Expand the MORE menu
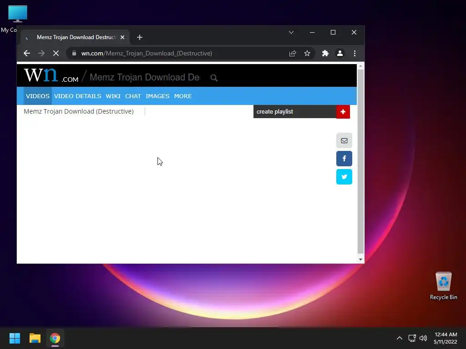This screenshot has height=349, width=466. pos(183,96)
